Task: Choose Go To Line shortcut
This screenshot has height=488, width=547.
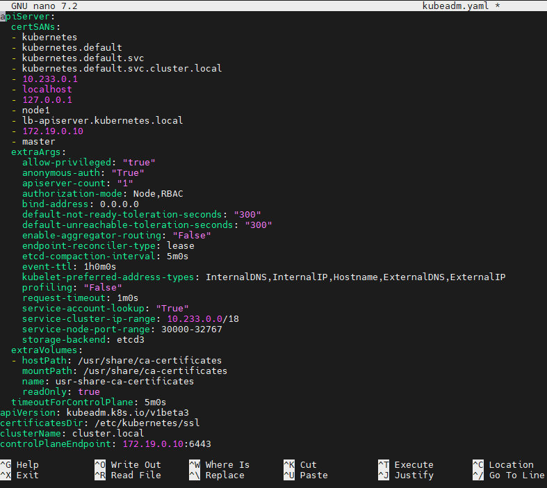Action: coord(507,475)
